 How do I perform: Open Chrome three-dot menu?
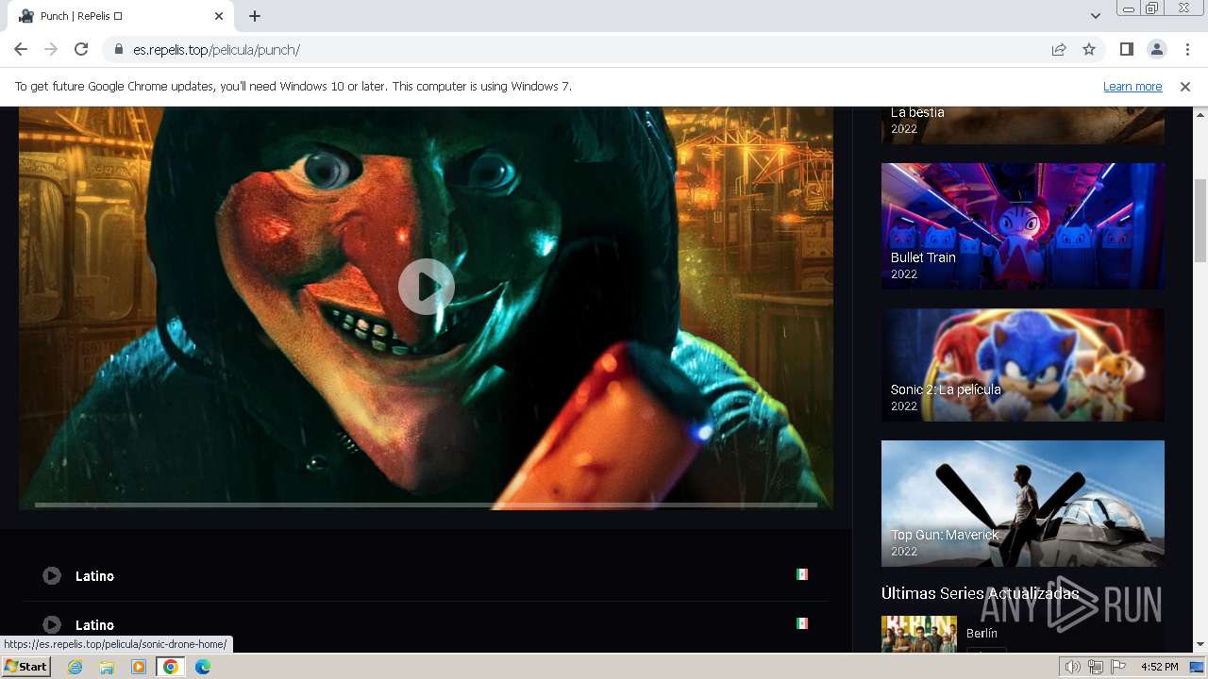pyautogui.click(x=1187, y=49)
